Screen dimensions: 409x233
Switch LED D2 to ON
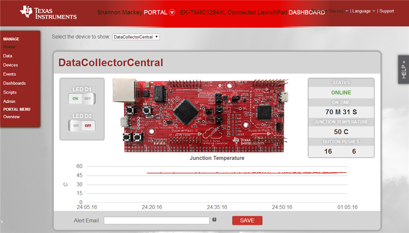pos(75,126)
